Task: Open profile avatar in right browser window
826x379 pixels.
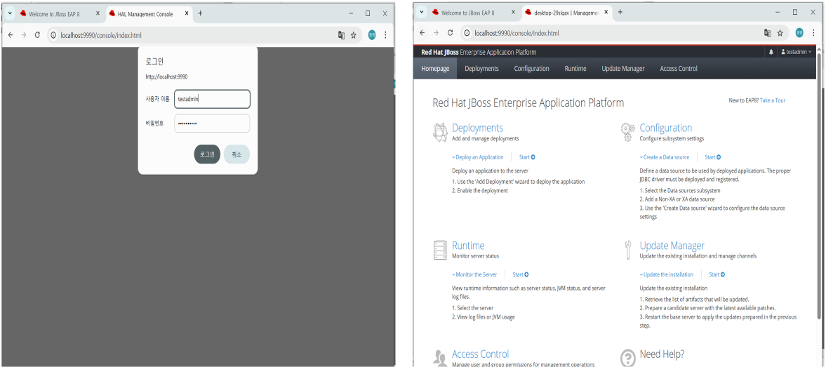Action: (x=799, y=33)
